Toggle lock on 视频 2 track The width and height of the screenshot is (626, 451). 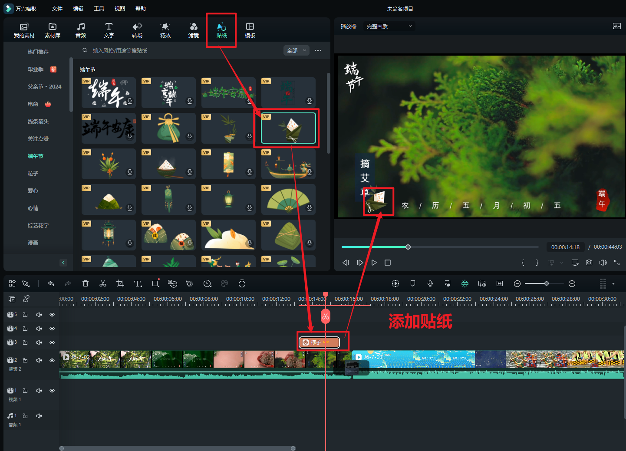point(25,360)
